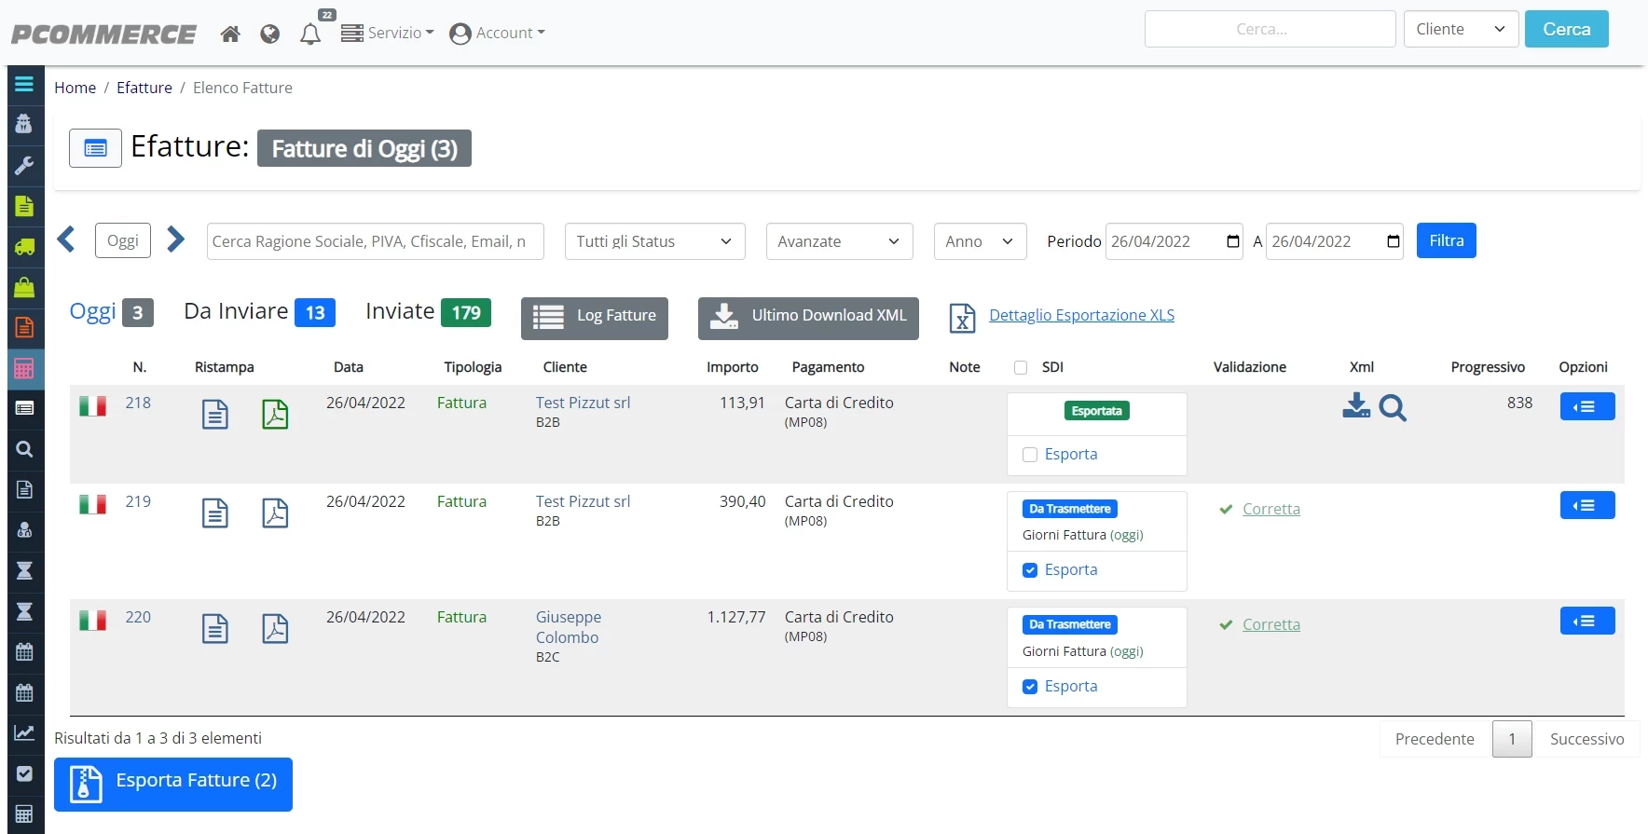Open the Avanzate dropdown
1648x834 pixels.
pyautogui.click(x=839, y=241)
